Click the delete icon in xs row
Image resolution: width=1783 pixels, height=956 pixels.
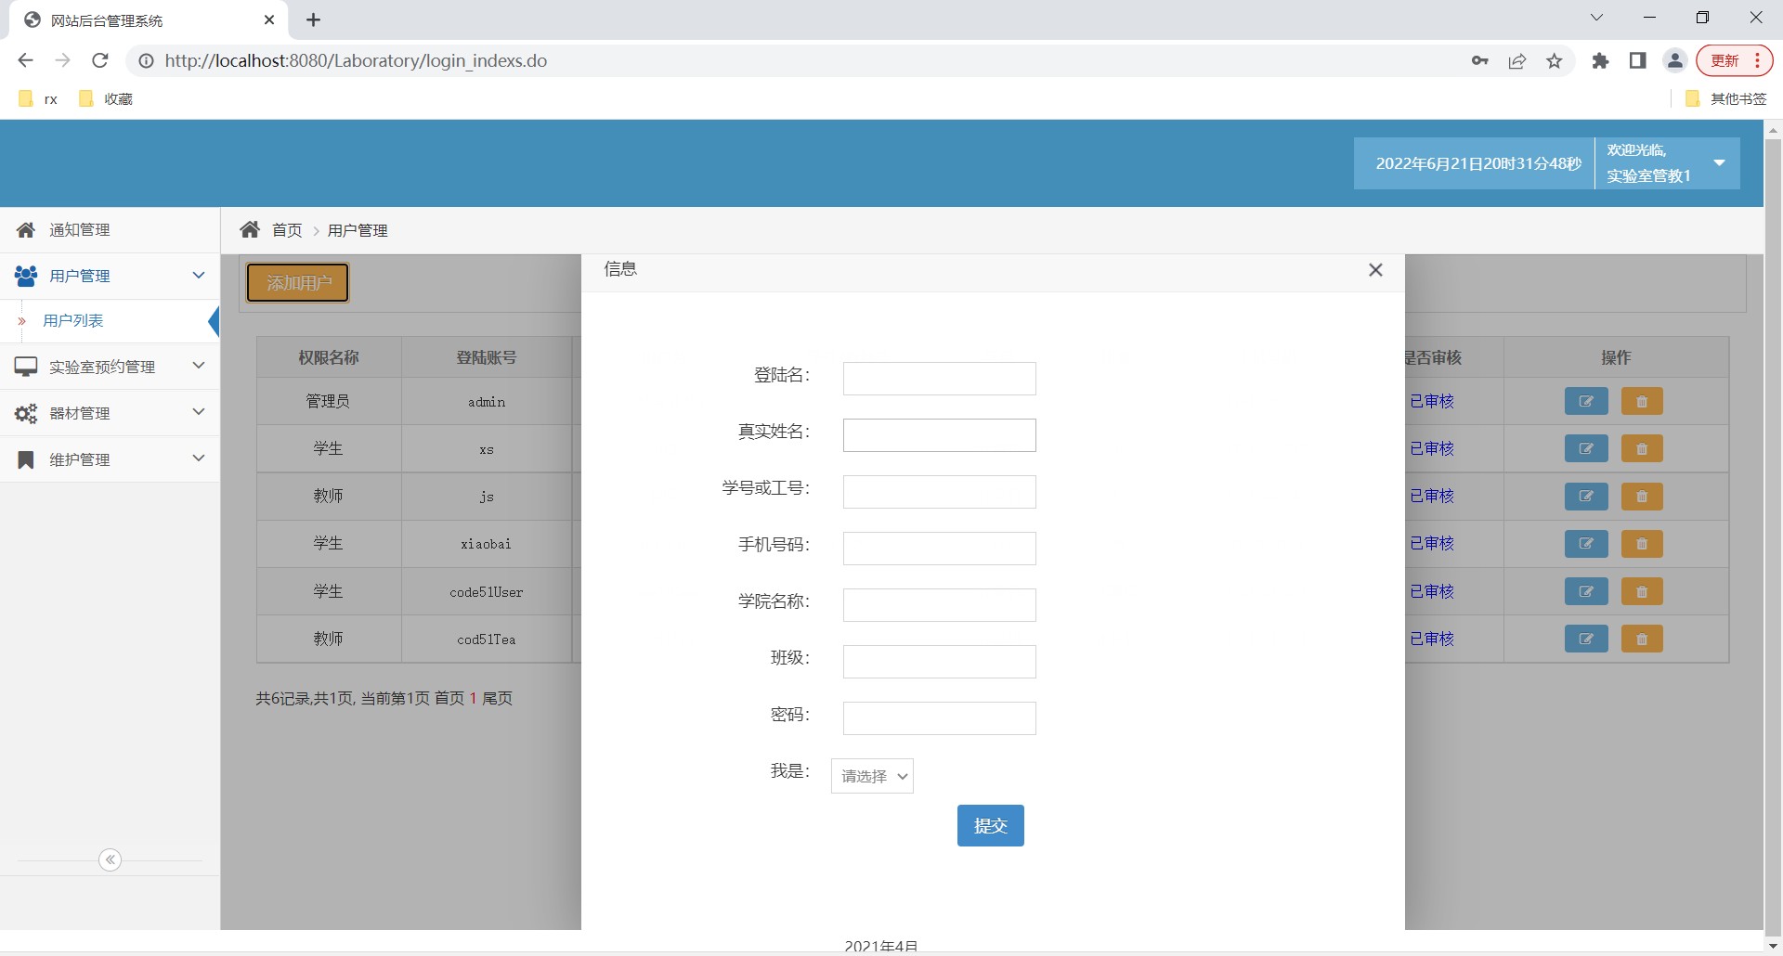point(1642,449)
